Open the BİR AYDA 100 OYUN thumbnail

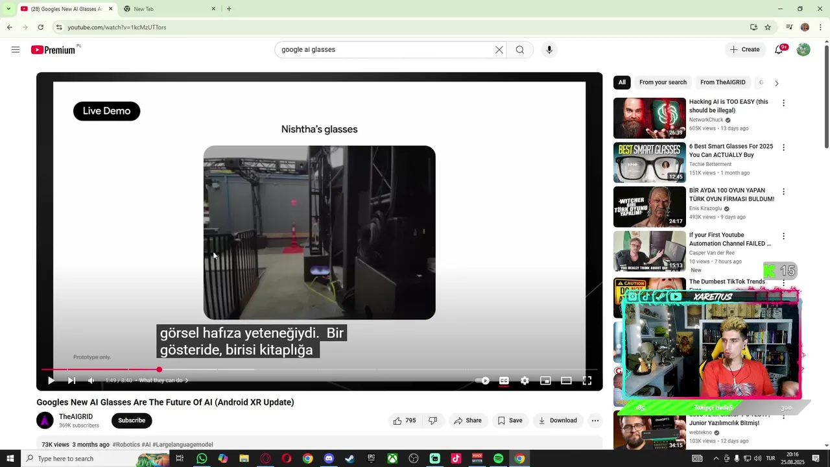tap(649, 207)
